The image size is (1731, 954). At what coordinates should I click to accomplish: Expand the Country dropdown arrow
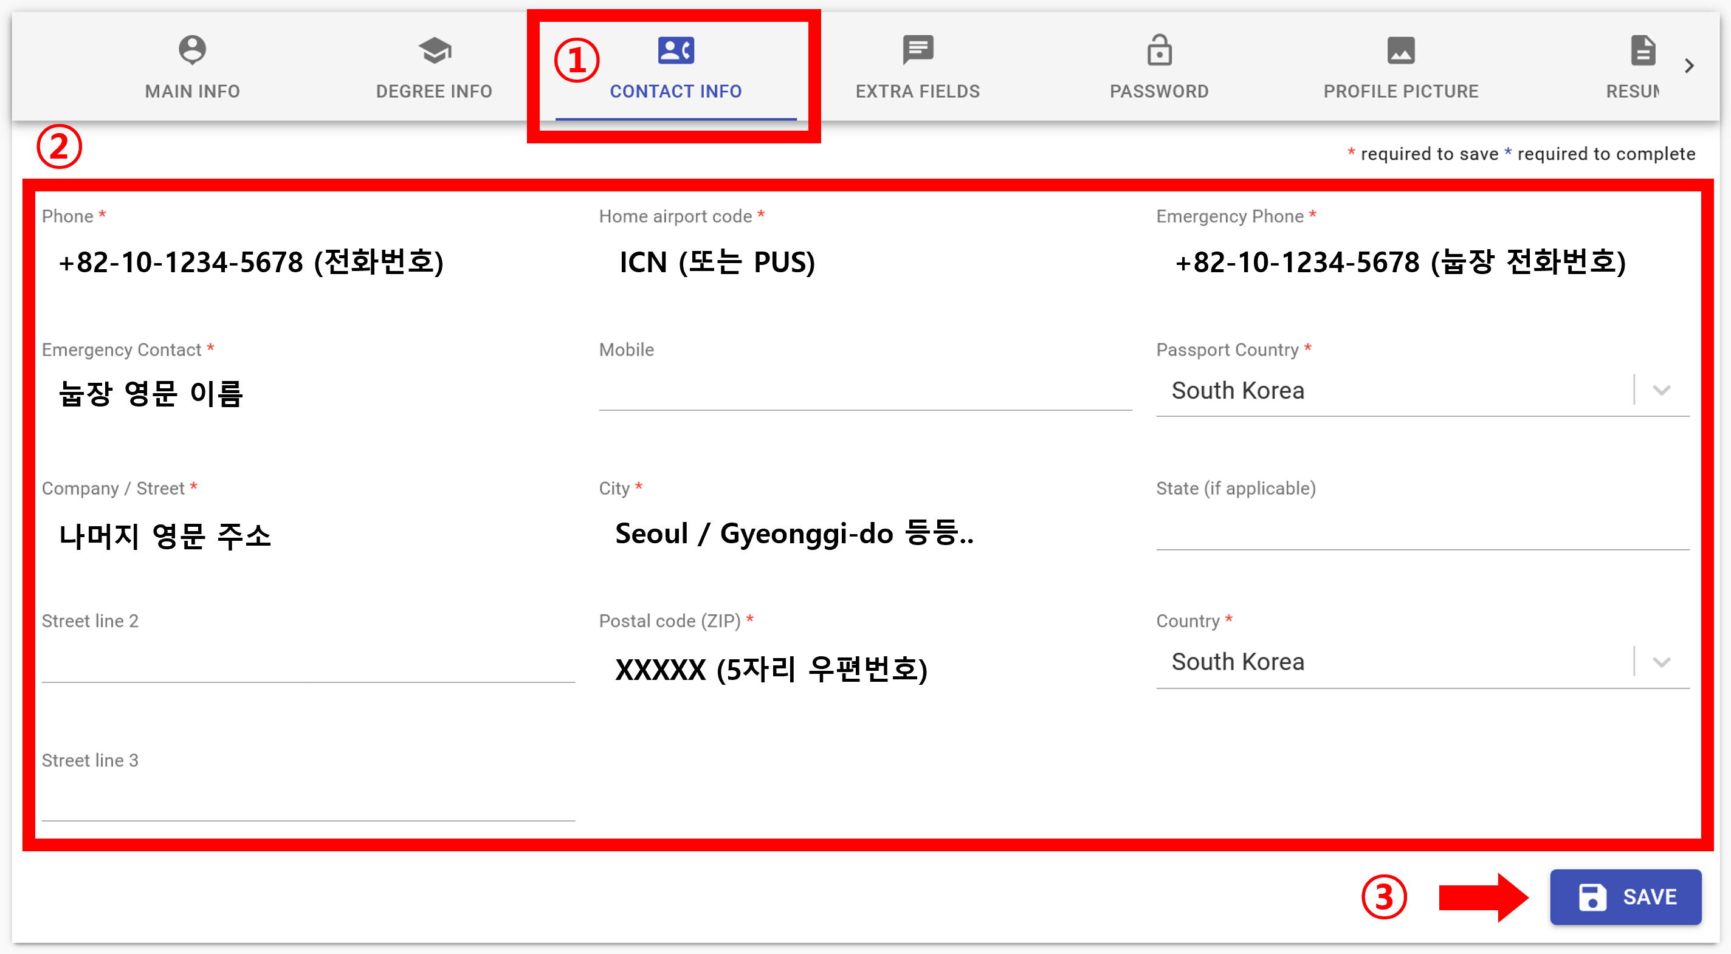pos(1662,662)
